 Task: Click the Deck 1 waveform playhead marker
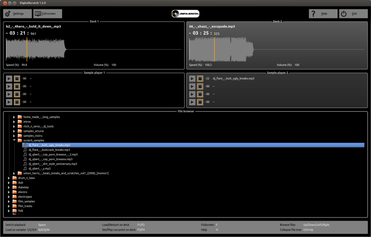(27, 49)
